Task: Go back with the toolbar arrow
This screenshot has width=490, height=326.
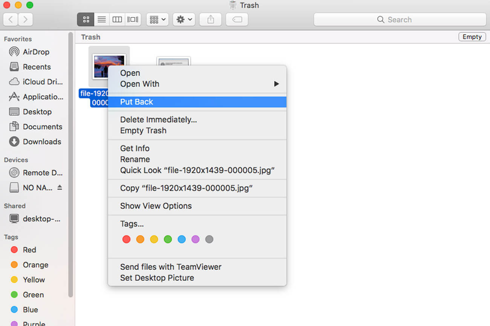Action: pyautogui.click(x=11, y=20)
